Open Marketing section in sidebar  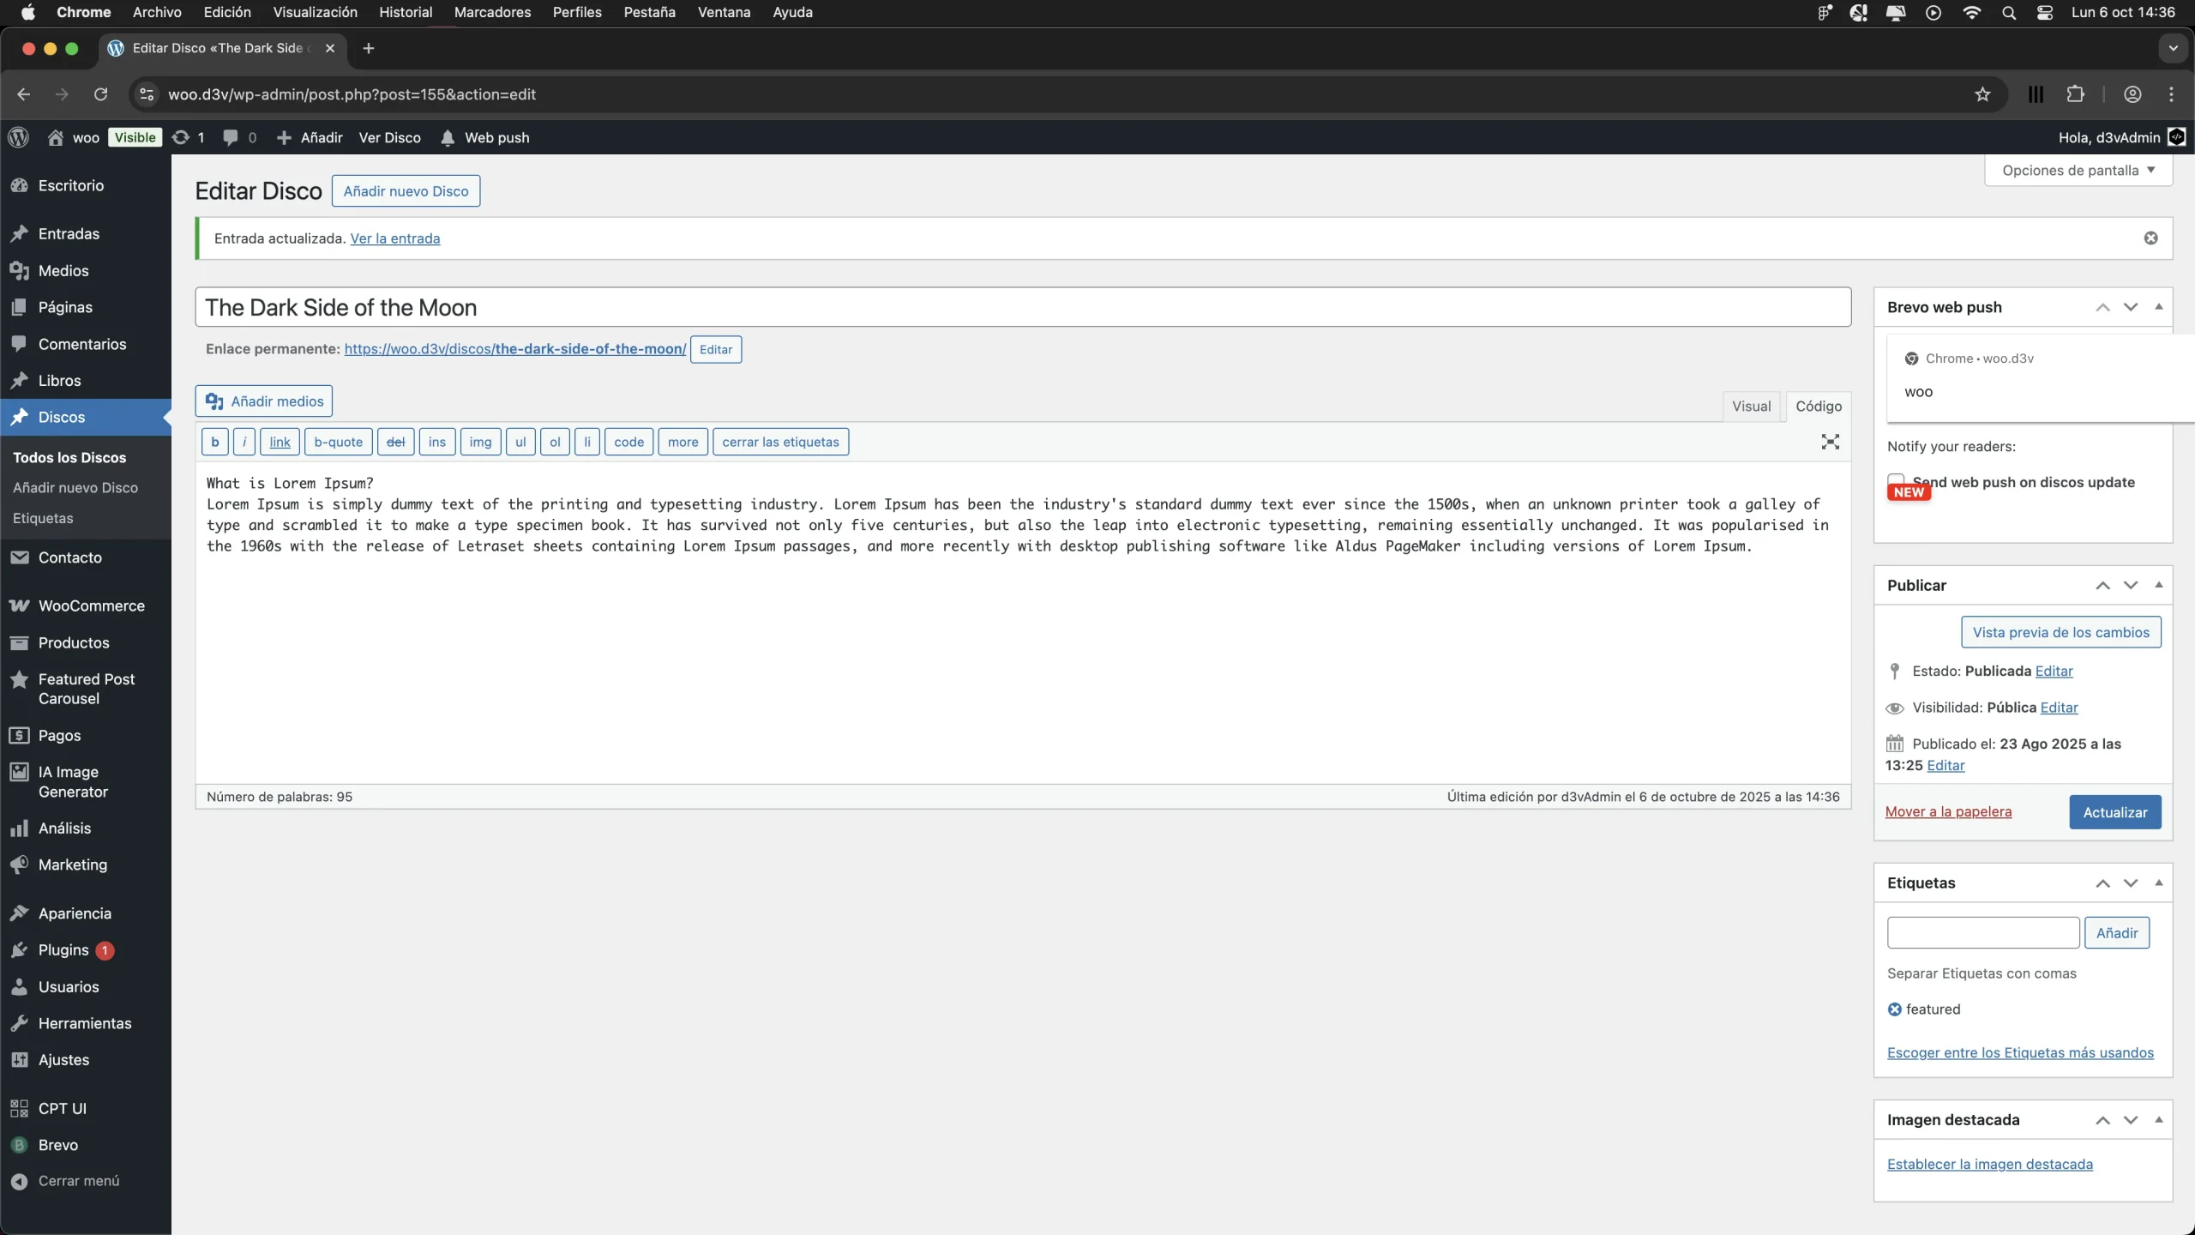tap(73, 864)
